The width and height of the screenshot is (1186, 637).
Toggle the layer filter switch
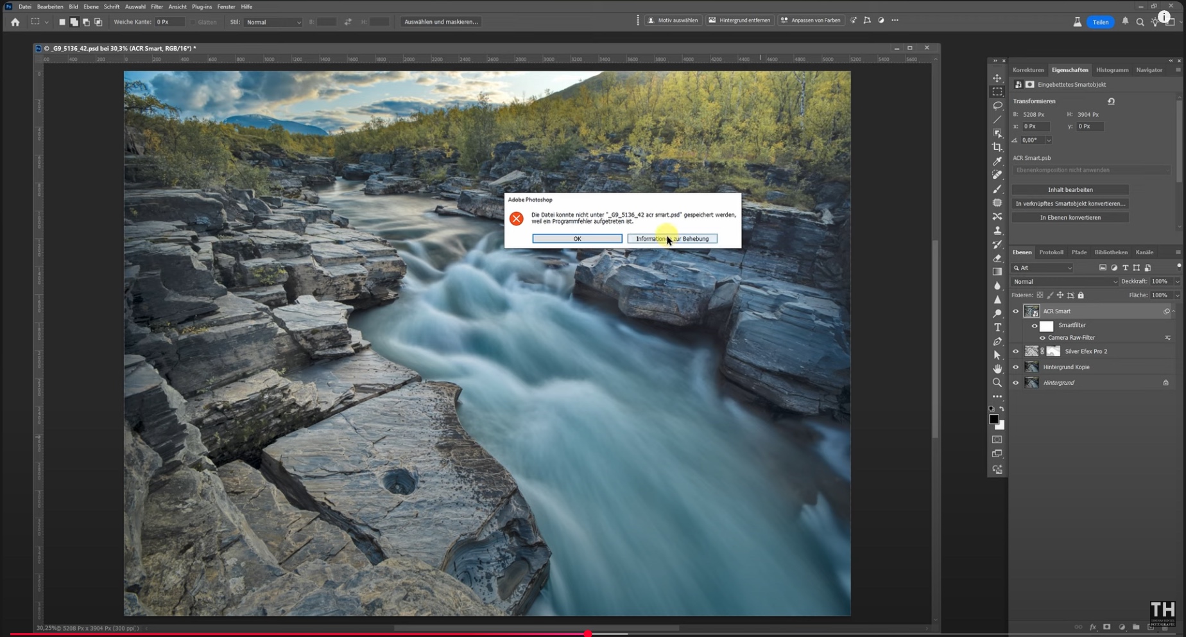click(1179, 266)
